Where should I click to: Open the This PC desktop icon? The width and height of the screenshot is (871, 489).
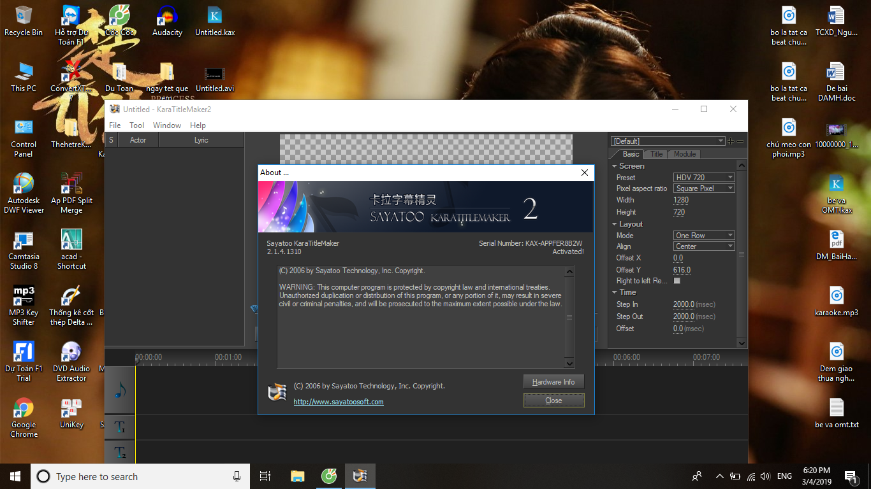(24, 78)
